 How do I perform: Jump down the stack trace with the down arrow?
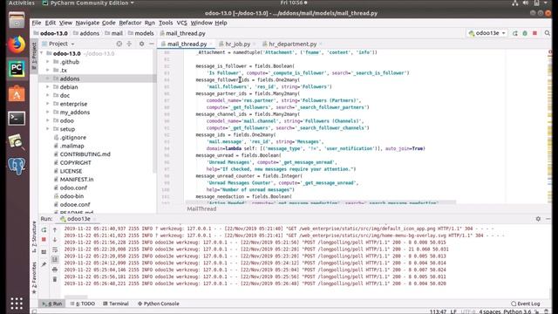point(55,240)
